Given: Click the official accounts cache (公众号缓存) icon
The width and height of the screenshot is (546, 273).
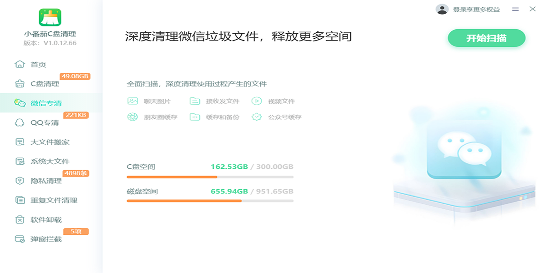Looking at the screenshot, I should pos(257,117).
